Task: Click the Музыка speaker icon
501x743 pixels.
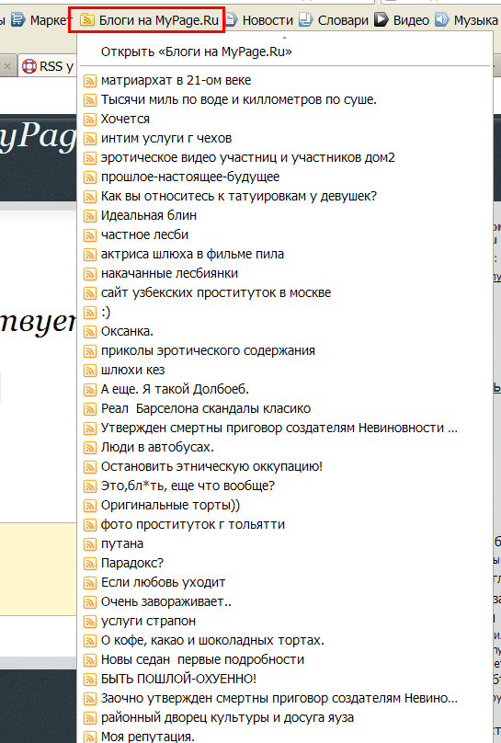Action: (x=441, y=20)
